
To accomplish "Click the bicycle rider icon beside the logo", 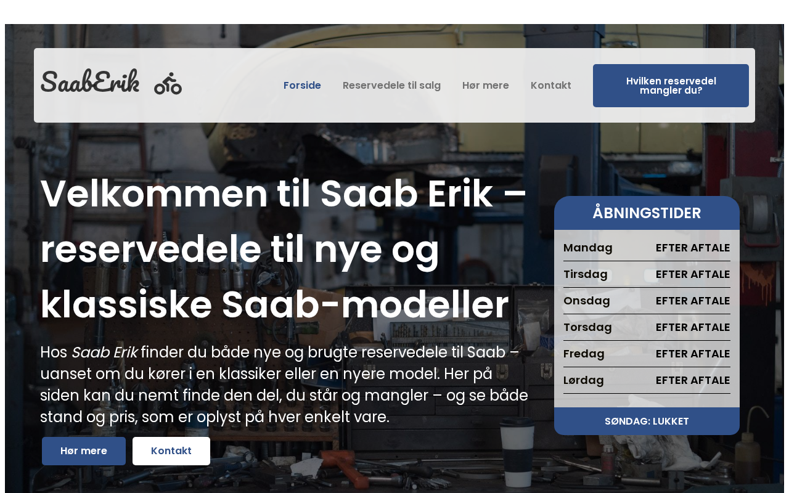I will pos(168,83).
